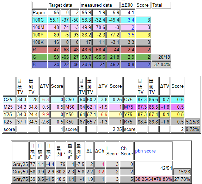The width and height of the screenshot is (202, 184).
Task: Click the R red patch label cell
Action: coord(40,50)
